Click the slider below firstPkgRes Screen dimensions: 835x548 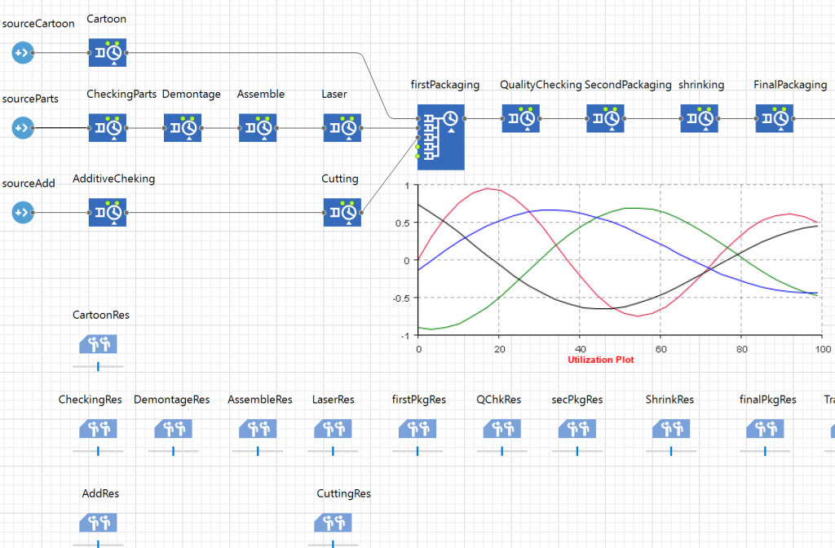coord(418,451)
